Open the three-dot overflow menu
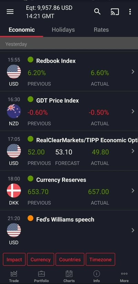The width and height of the screenshot is (138, 284). [130, 12]
